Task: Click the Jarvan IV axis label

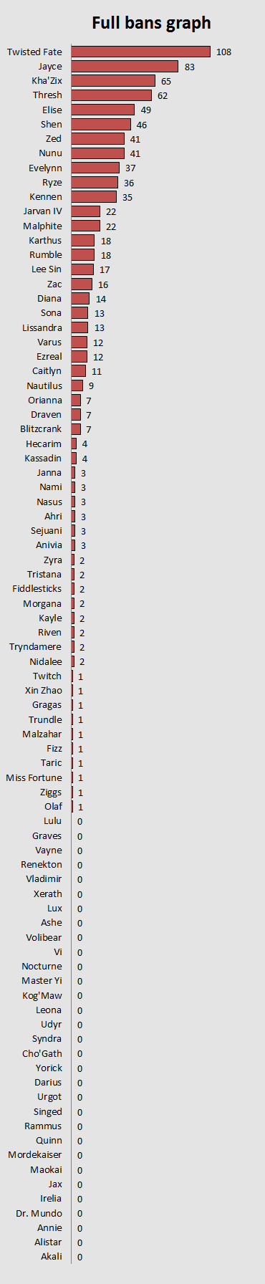Action: [43, 211]
